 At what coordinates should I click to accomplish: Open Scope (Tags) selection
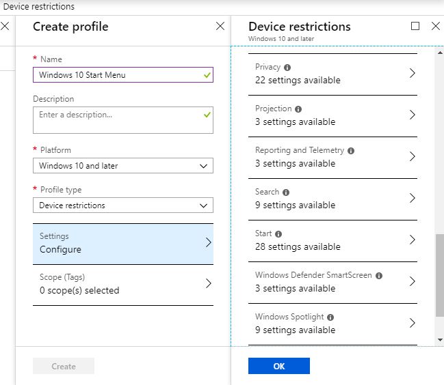click(x=123, y=284)
